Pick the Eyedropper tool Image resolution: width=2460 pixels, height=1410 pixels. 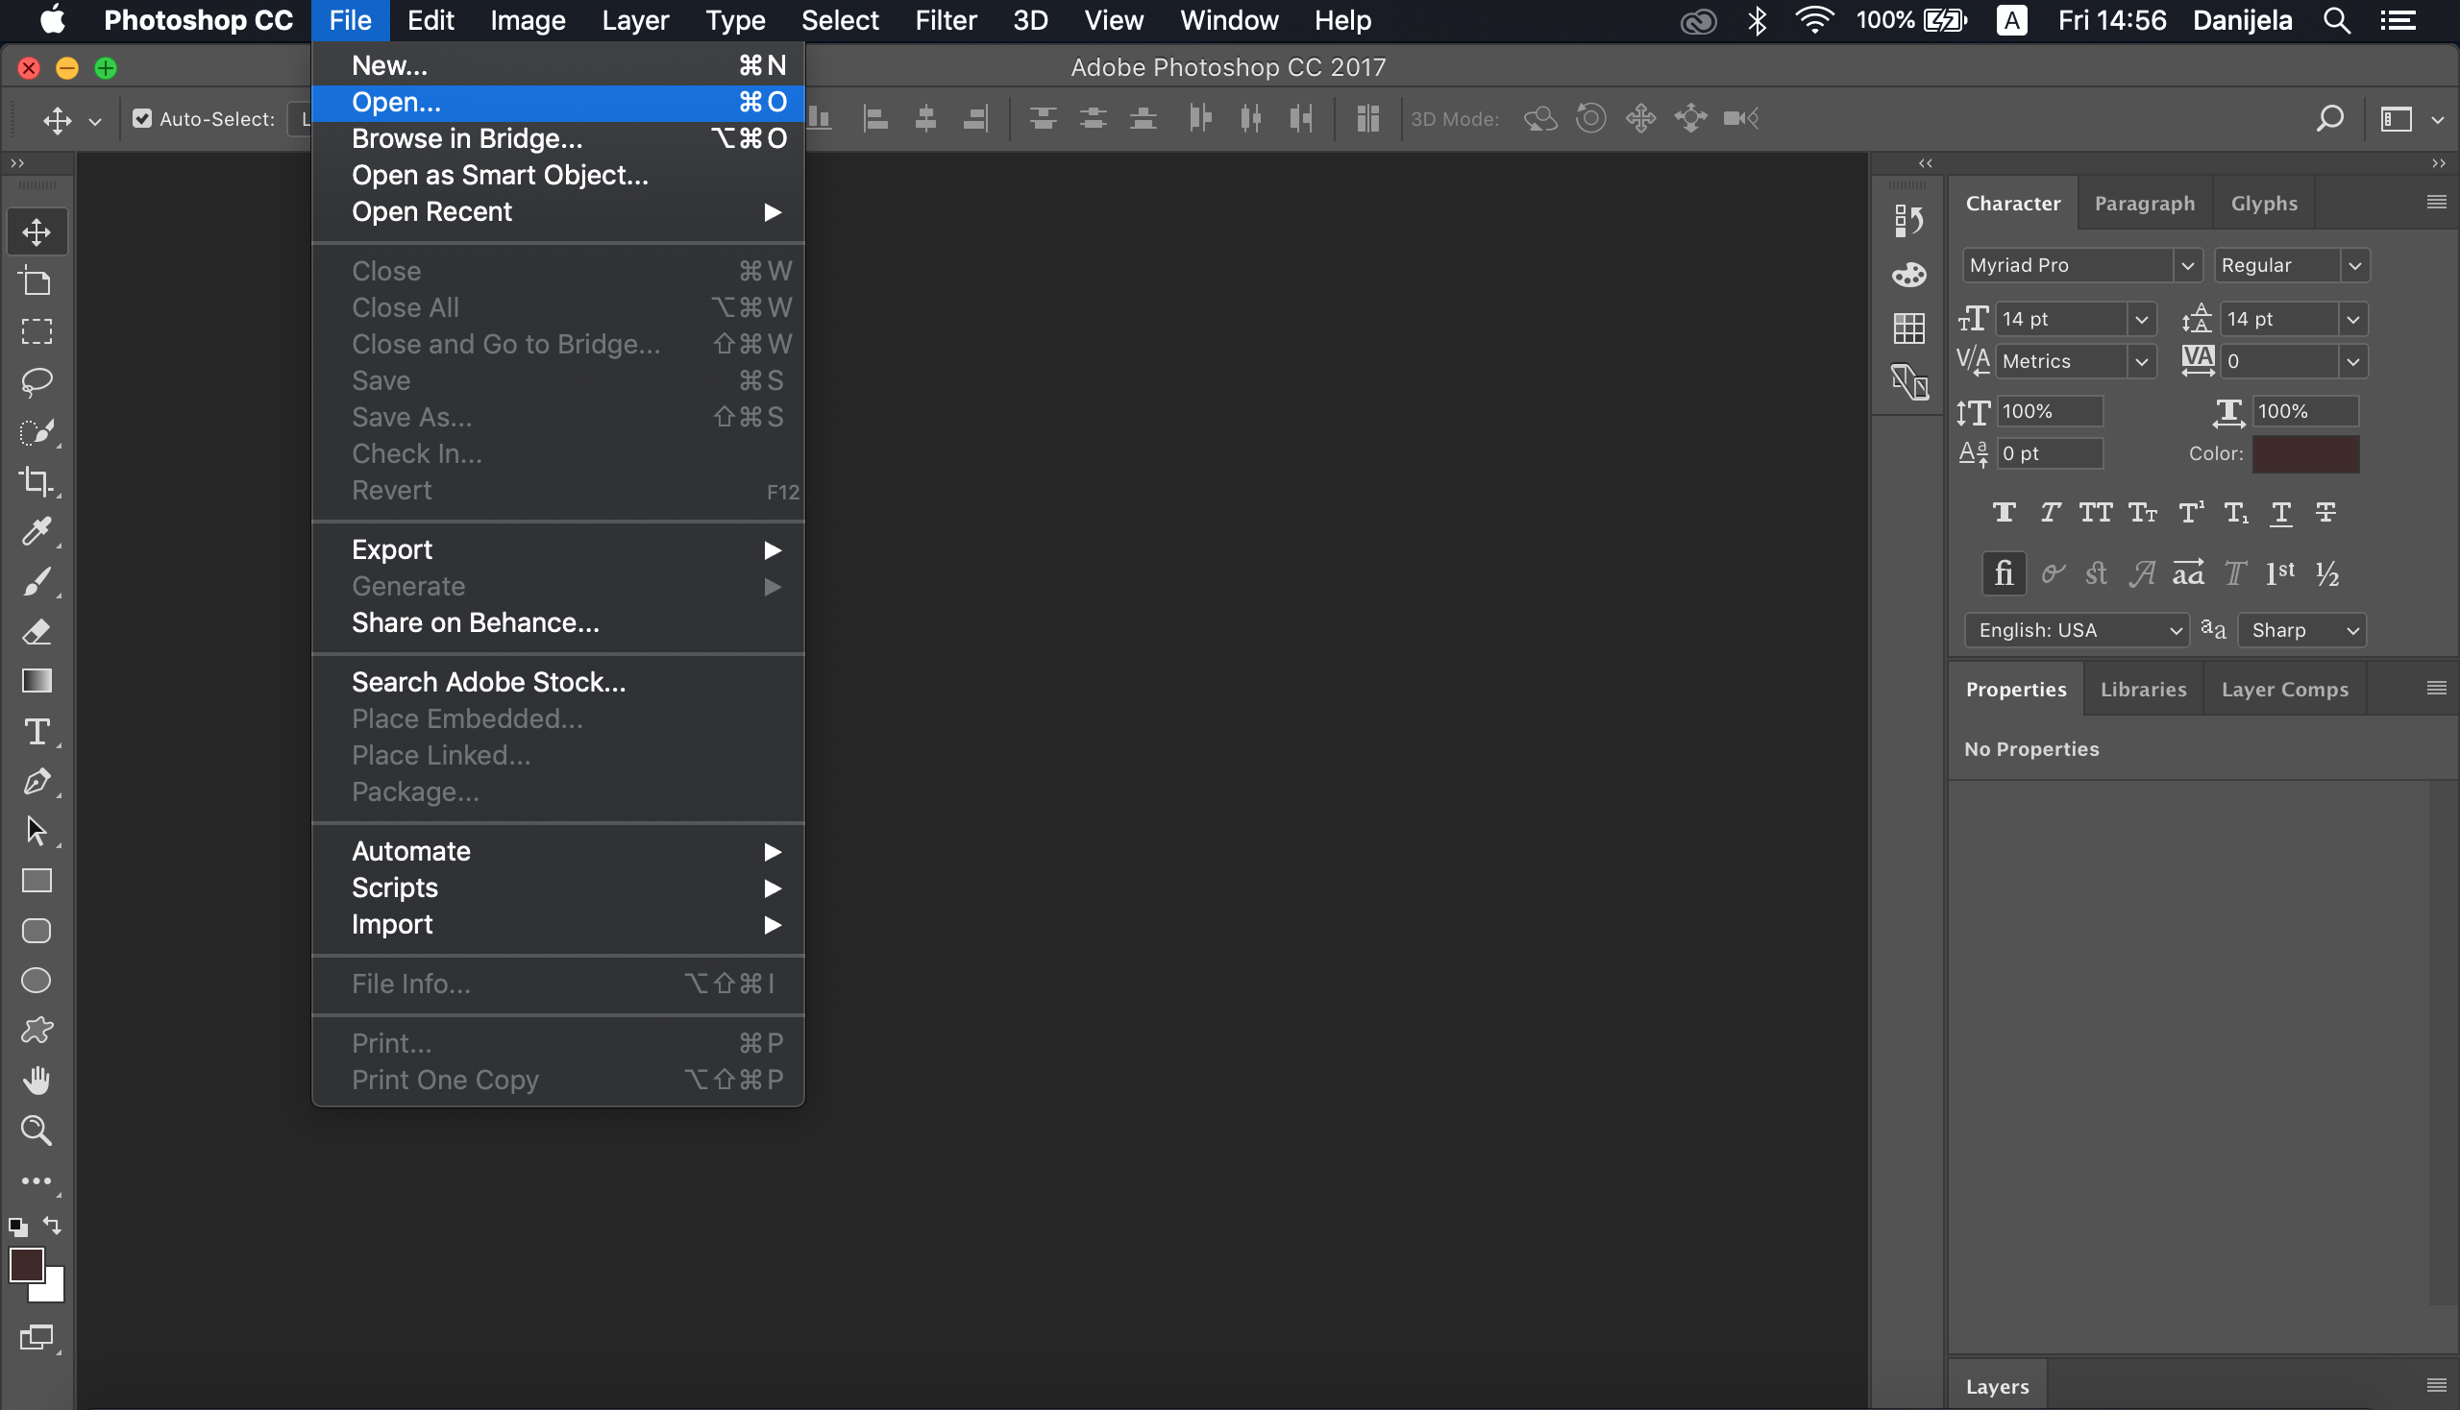pyautogui.click(x=37, y=532)
